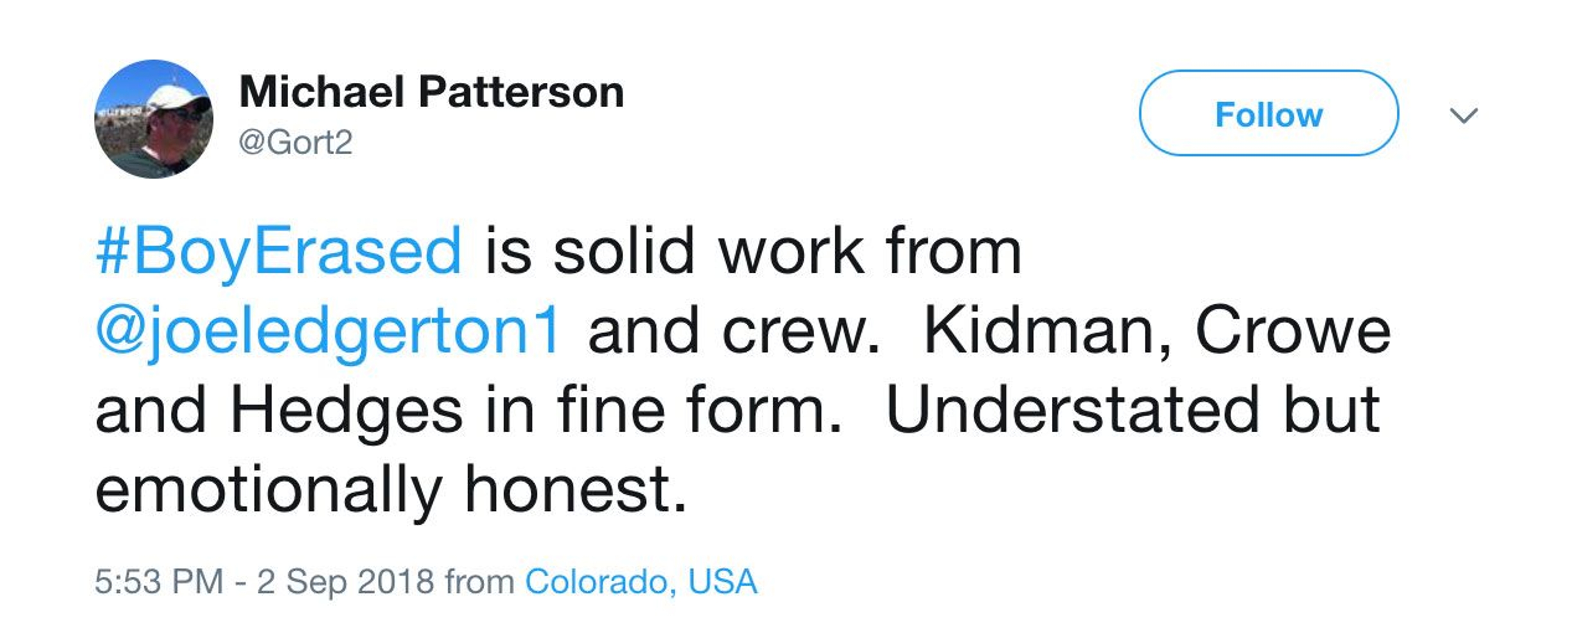Click the word "from" before Colorado
Viewport: 1572px width, 633px height.
[479, 581]
